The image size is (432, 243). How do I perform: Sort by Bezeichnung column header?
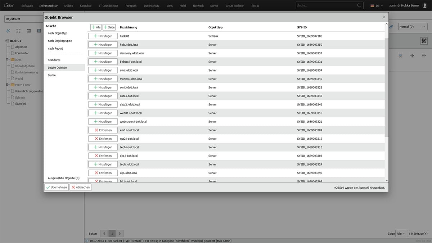[129, 27]
